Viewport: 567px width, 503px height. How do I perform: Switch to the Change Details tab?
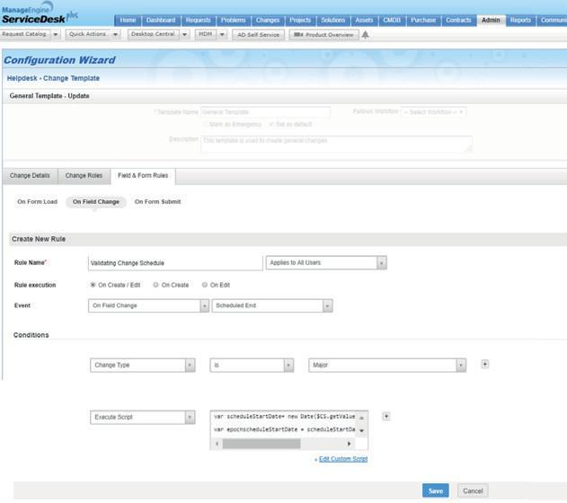(30, 176)
